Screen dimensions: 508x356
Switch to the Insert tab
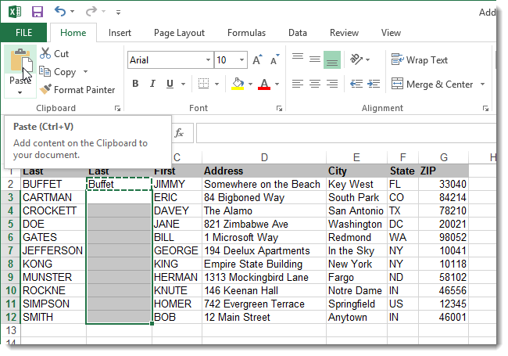[x=120, y=33]
